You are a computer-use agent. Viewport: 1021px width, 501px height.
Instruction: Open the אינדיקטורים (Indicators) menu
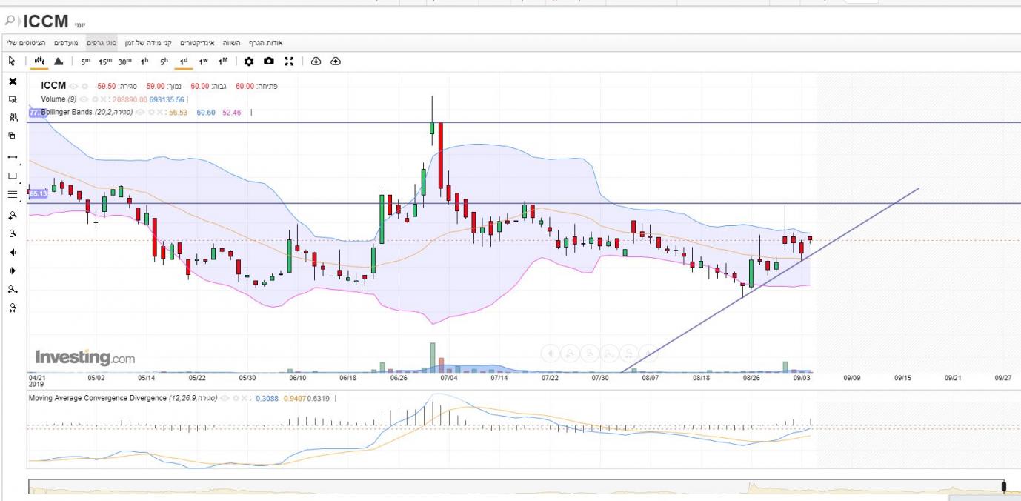pos(197,43)
